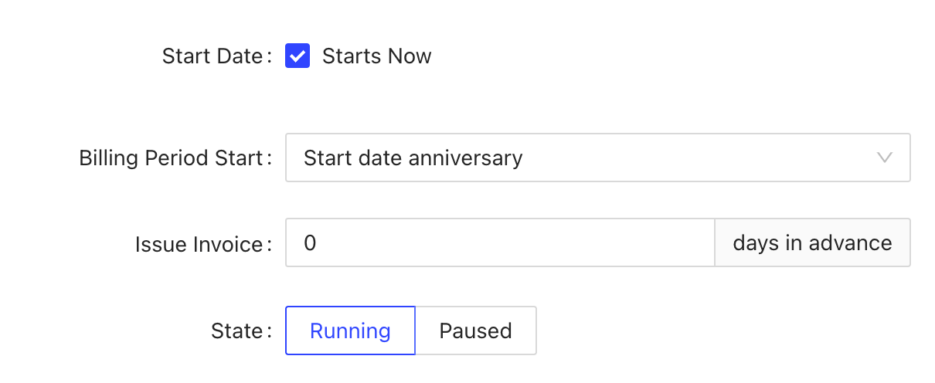Screen dimensions: 935x383
Task: Click the Start Date field label
Action: [x=212, y=56]
